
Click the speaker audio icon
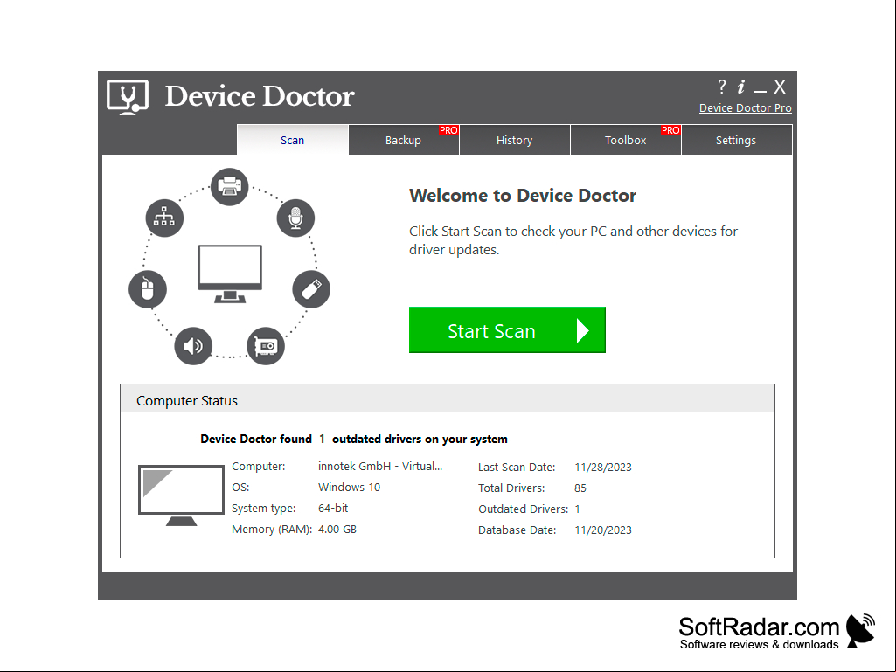193,346
